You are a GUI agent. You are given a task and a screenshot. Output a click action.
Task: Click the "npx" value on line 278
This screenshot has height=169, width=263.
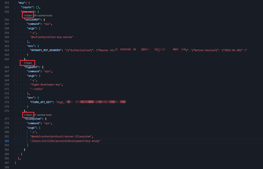(x=47, y=123)
